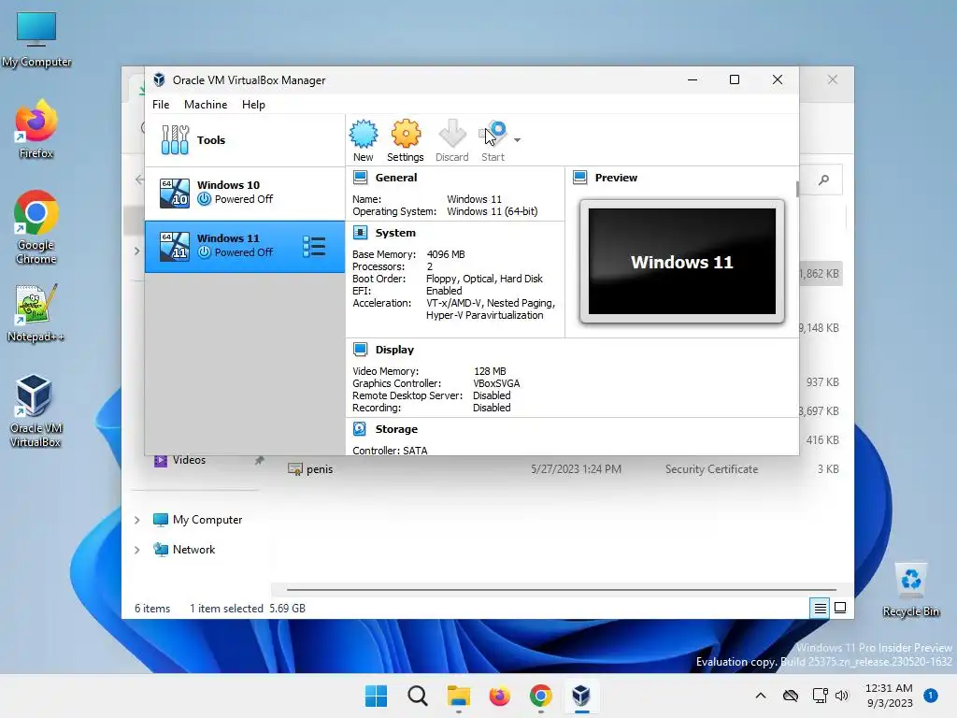Select the Tools entry icon

175,140
